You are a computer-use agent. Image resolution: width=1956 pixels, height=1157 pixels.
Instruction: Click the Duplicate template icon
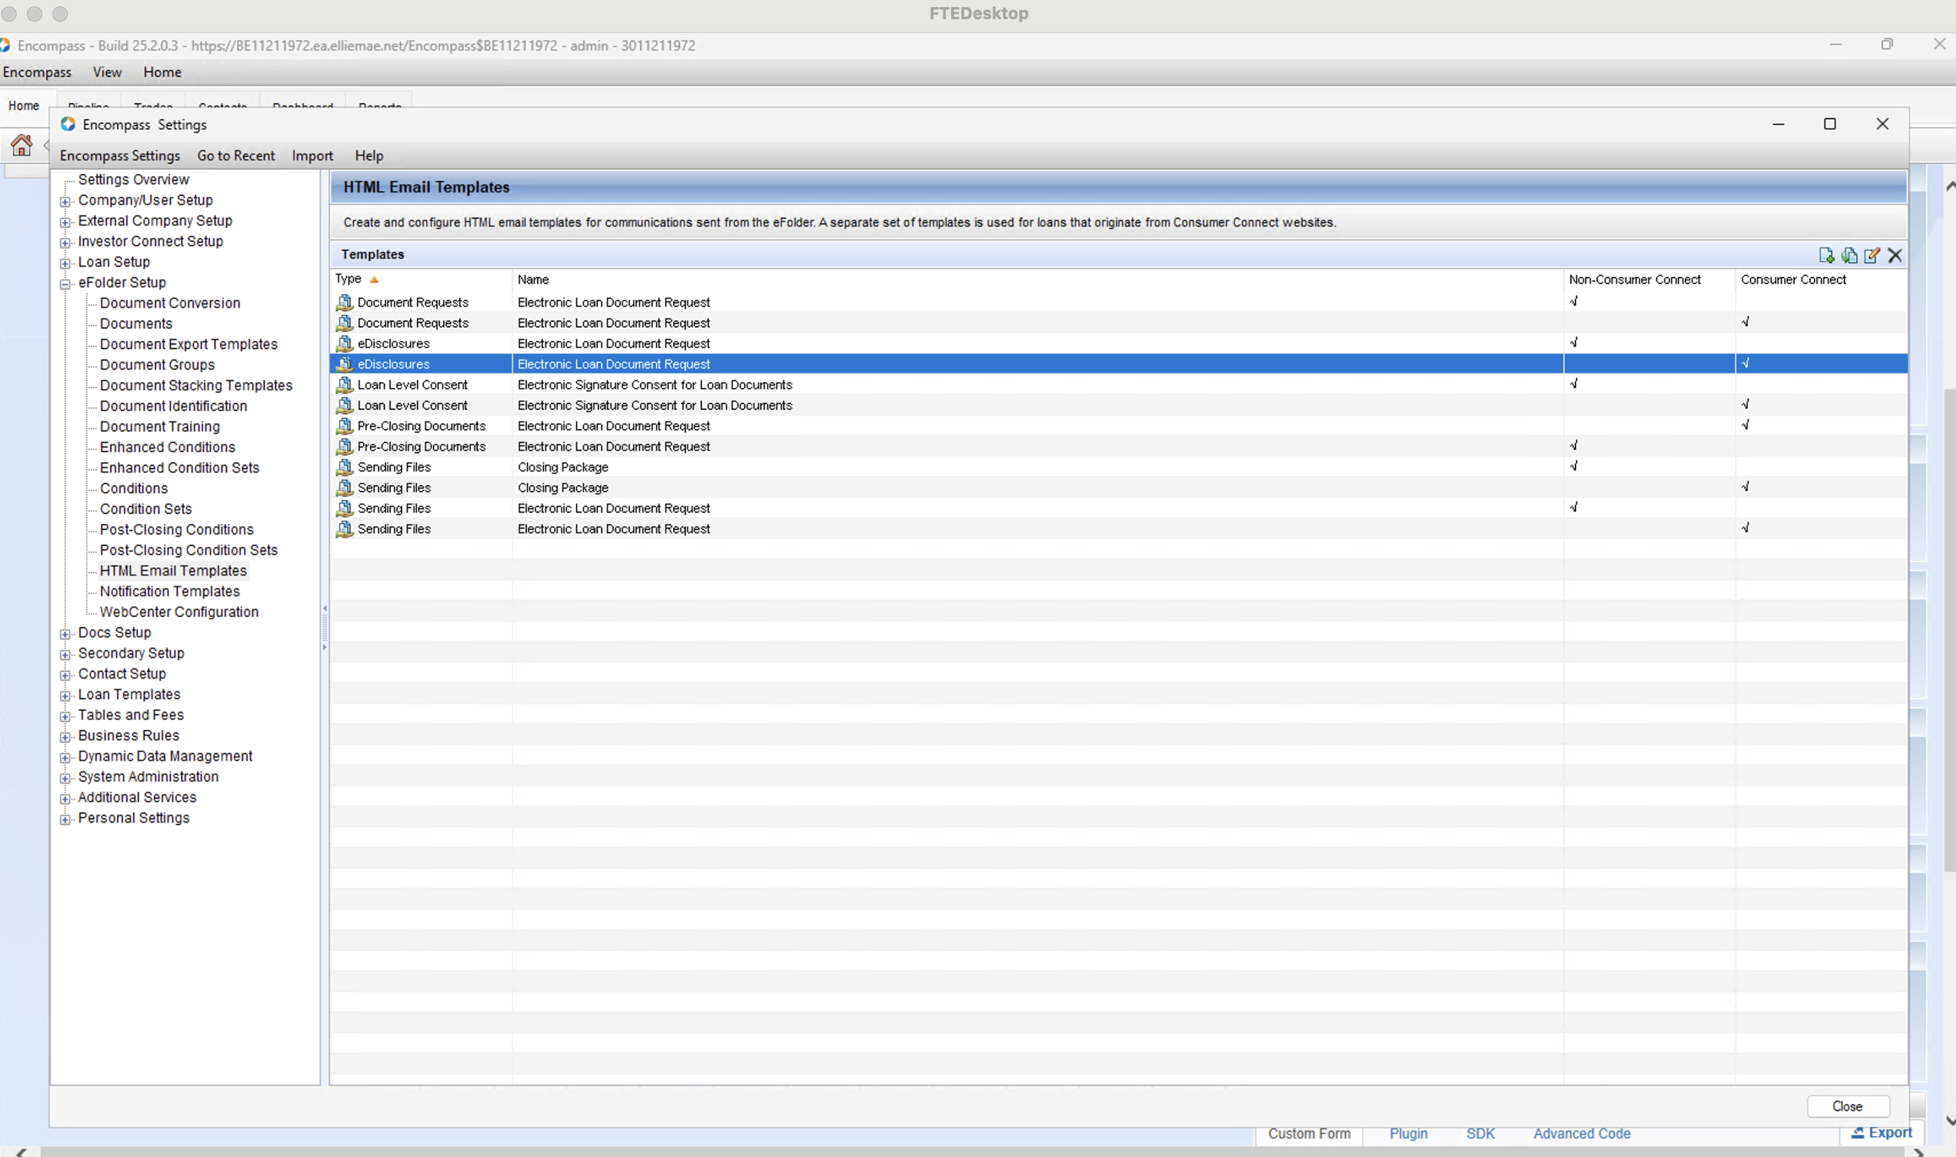(x=1849, y=255)
